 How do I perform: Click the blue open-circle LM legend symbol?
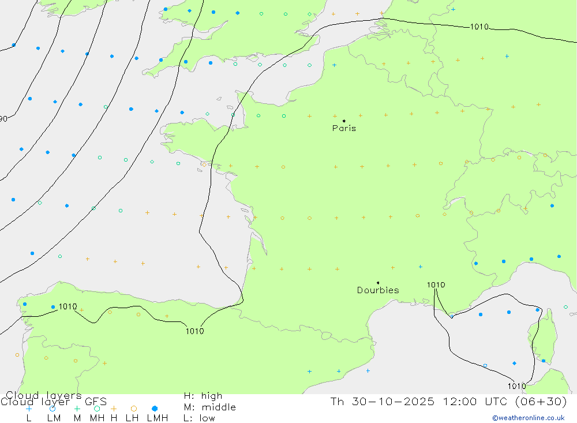click(53, 409)
